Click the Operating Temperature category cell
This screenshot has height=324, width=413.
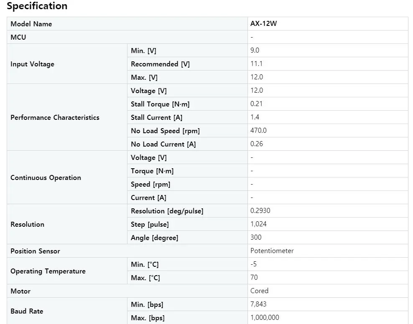coord(67,271)
